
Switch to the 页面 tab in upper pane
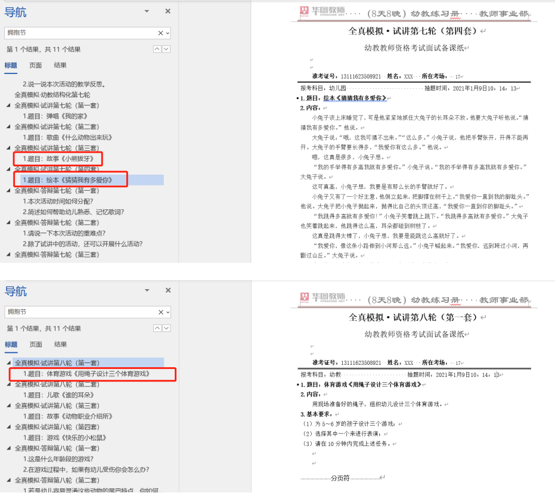coord(36,66)
